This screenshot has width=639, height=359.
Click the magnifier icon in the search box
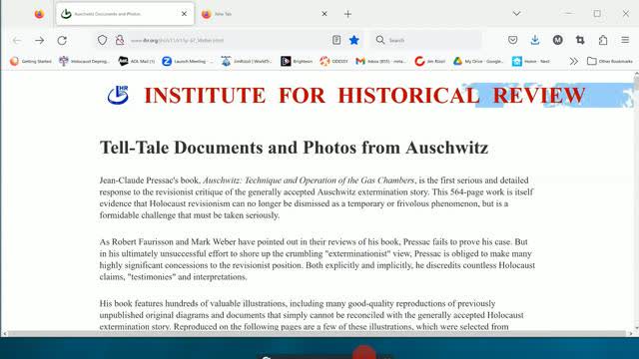click(380, 40)
